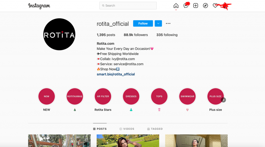The image size is (265, 147).
Task: Go to the Instagram home feed icon
Action: pos(176,6)
